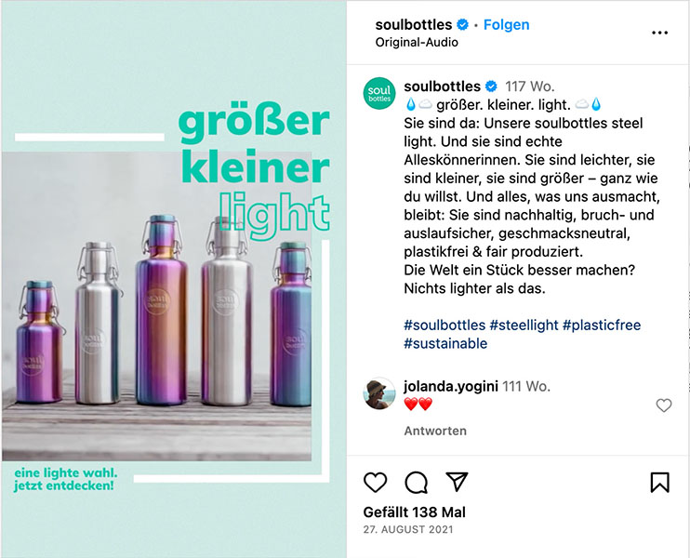The width and height of the screenshot is (690, 558).
Task: Click the jolanda.yogini username
Action: (x=451, y=386)
